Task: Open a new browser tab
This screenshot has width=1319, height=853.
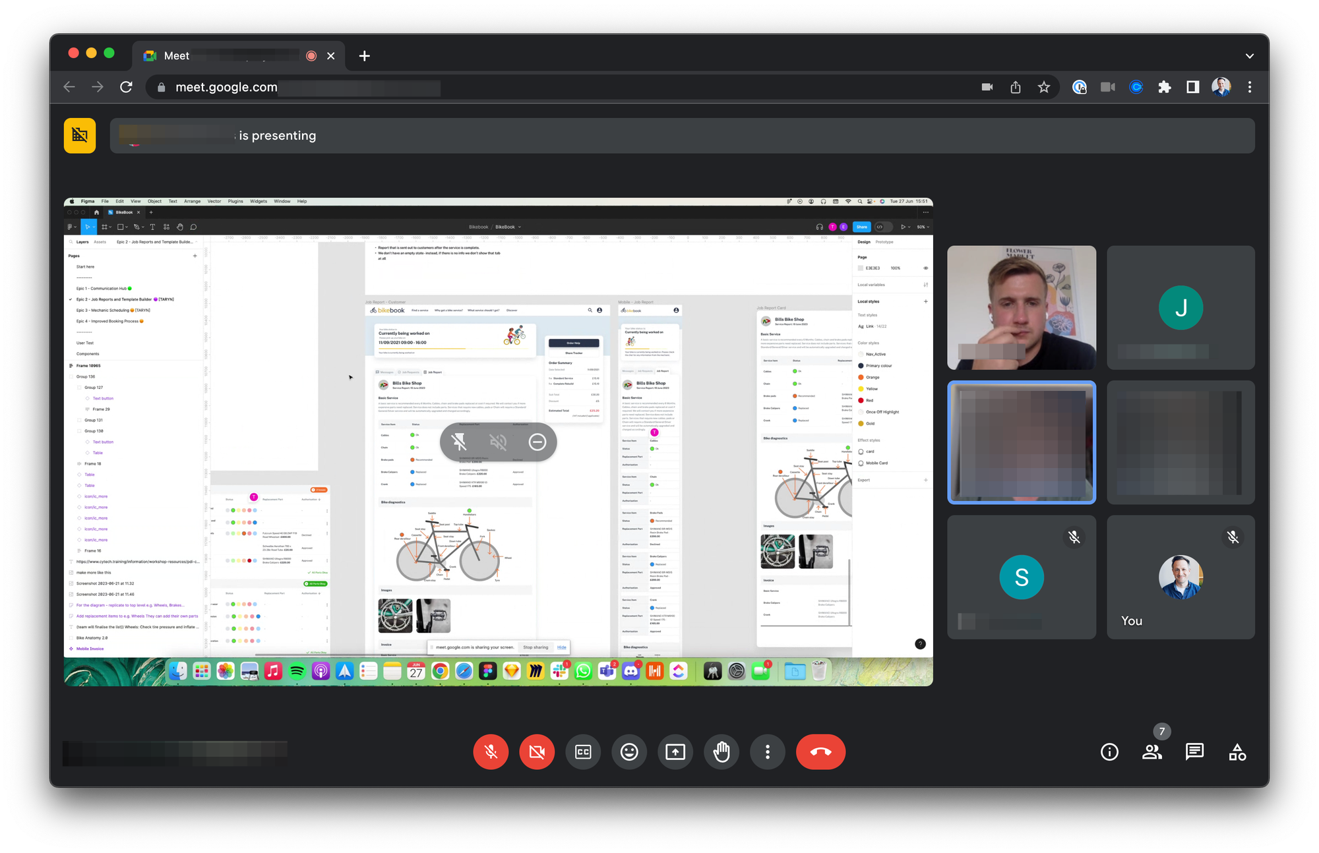Action: coord(364,56)
